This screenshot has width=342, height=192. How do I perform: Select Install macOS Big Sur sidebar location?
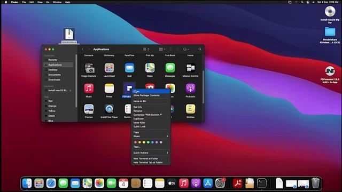(58, 90)
